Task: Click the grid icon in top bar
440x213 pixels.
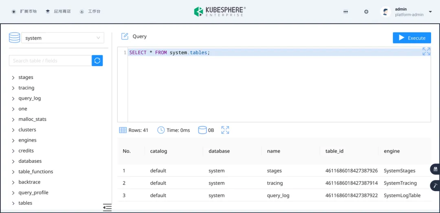Action: 345,12
